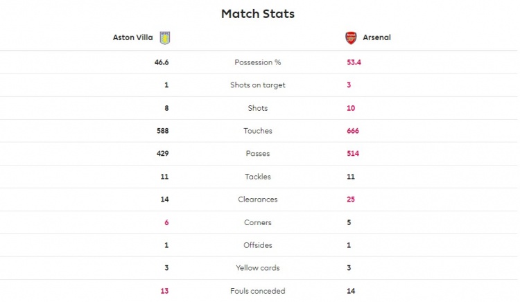Click Aston Villa's 46.6 possession value
This screenshot has height=302, width=520.
tap(162, 62)
